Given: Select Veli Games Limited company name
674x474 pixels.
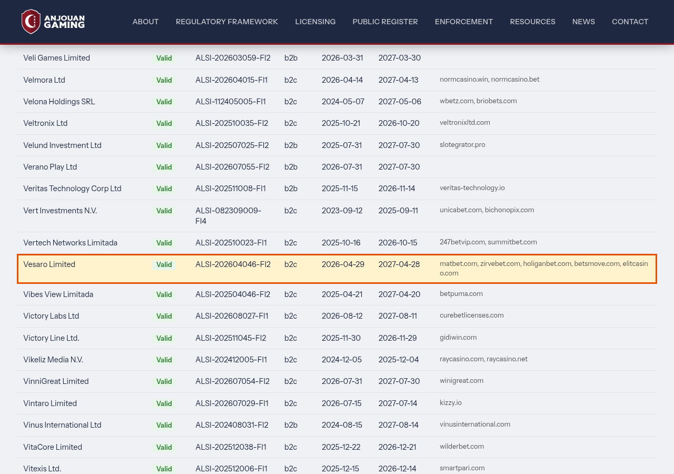Looking at the screenshot, I should click(57, 58).
